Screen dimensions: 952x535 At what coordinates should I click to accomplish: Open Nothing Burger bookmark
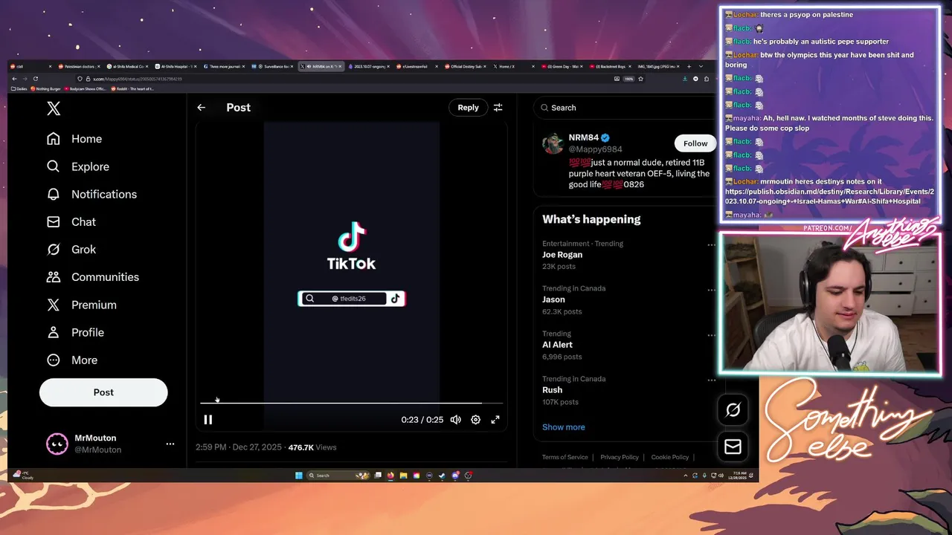click(x=45, y=89)
